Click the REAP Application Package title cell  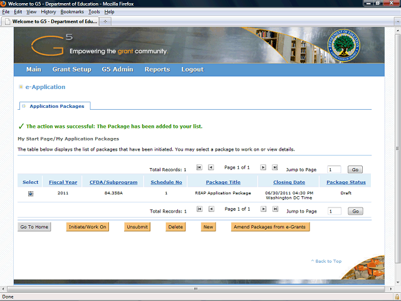(x=223, y=193)
